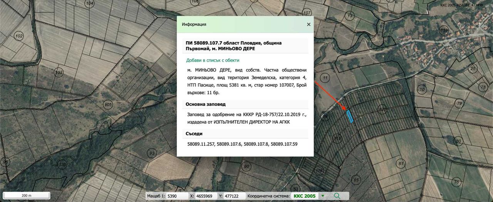Viewport: 493px width, 202px height.
Task: Click the 200 m scale bar
Action: (x=26, y=195)
